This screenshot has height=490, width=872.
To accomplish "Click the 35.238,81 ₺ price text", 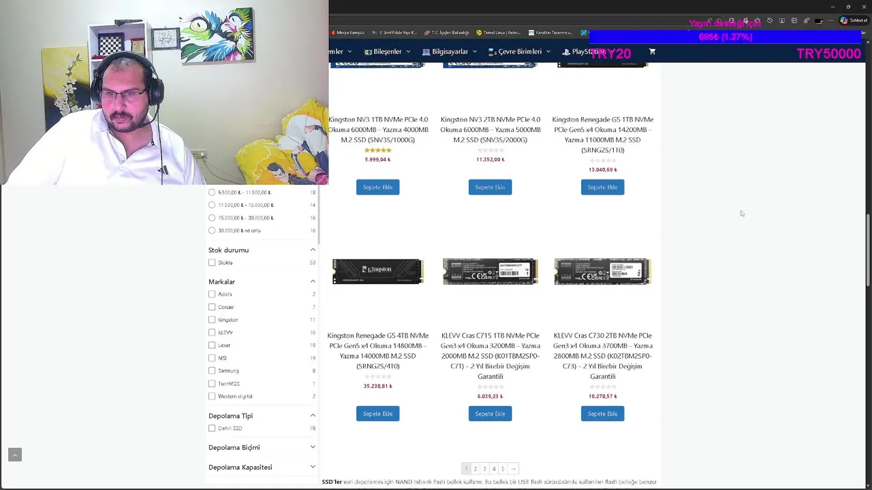I will point(378,386).
